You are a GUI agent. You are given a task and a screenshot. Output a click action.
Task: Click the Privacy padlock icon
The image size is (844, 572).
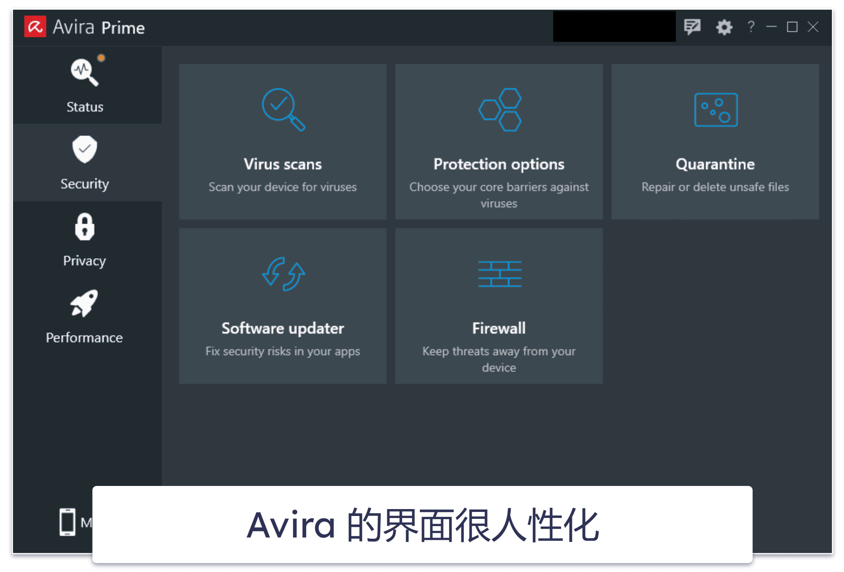click(84, 227)
